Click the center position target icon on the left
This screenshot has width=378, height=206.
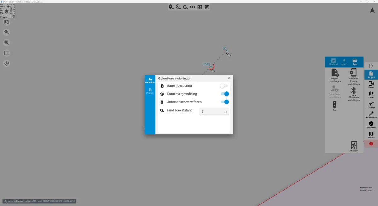pyautogui.click(x=6, y=63)
